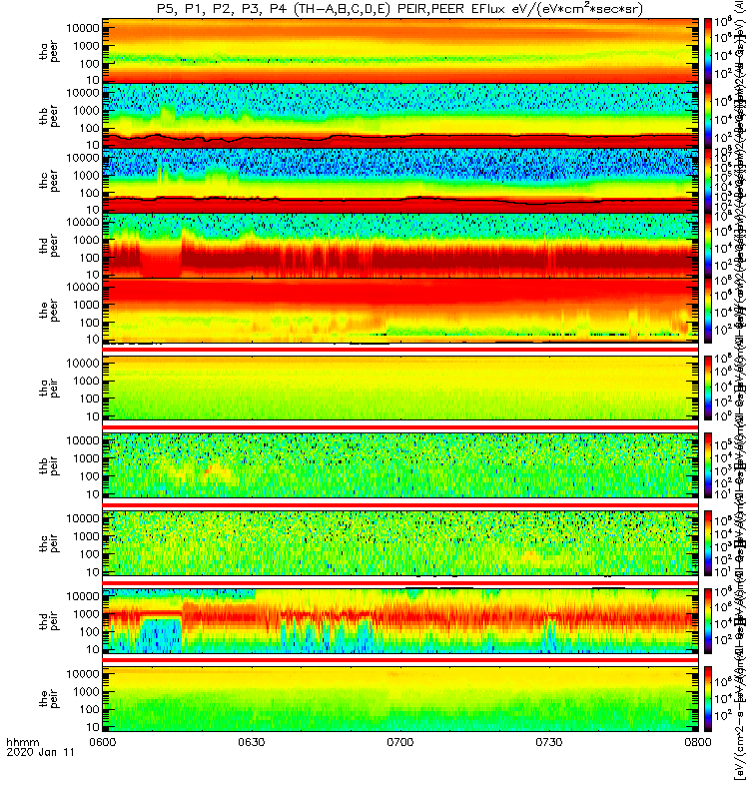The image size is (749, 799).
Task: Click inside the 'the peer' spectrogram panel
Action: (400, 311)
